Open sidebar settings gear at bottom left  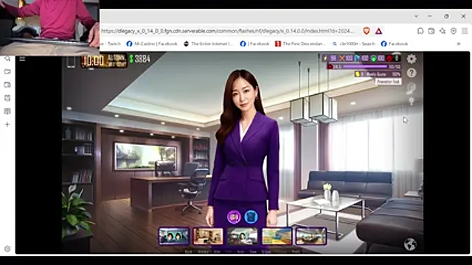click(7, 249)
